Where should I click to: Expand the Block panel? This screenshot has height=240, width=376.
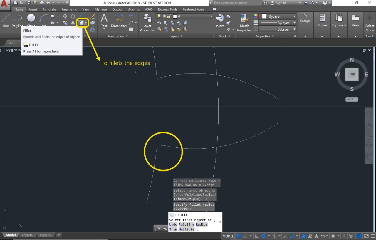coord(224,36)
